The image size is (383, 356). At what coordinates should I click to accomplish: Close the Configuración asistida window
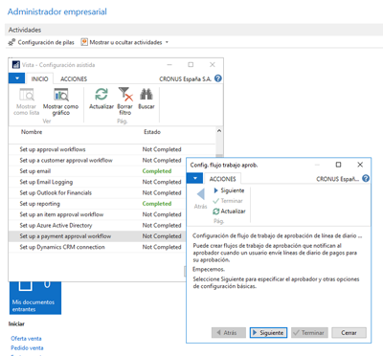point(213,65)
